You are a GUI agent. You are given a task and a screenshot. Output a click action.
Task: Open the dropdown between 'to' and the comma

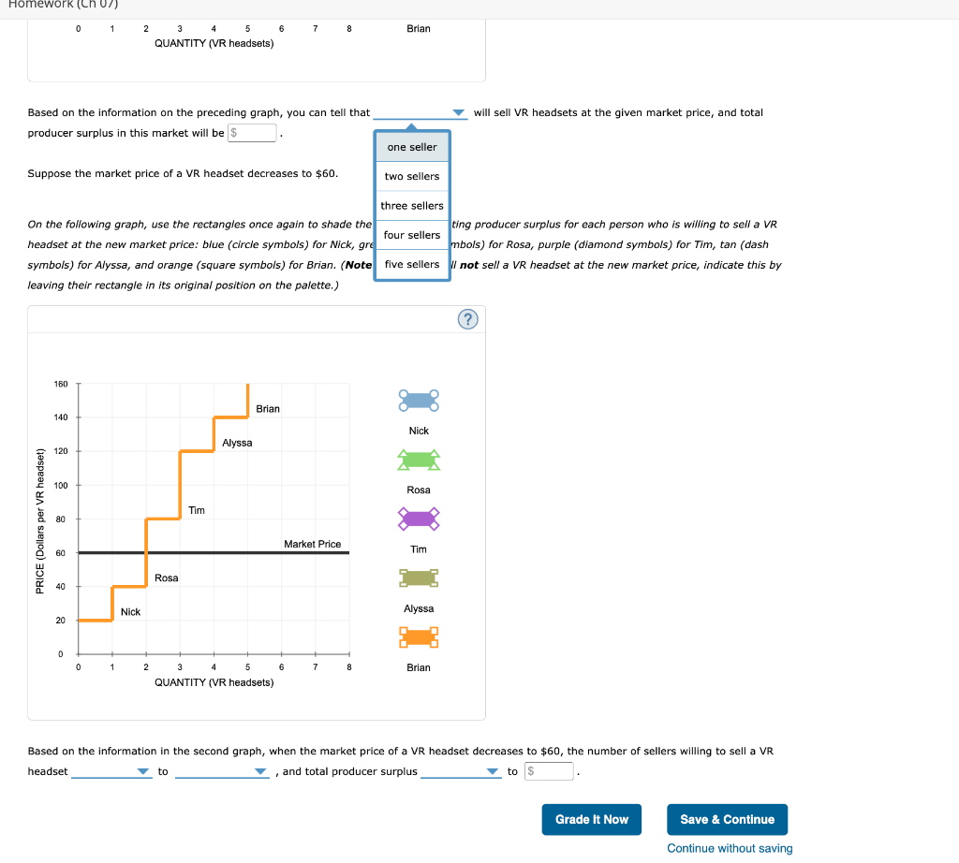tap(222, 771)
